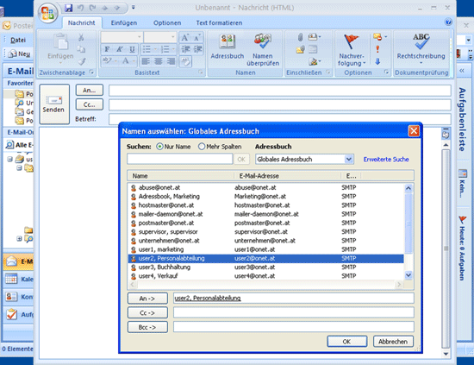Set high importance red exclamation
Viewport: 474px width, 365px height.
(x=377, y=49)
